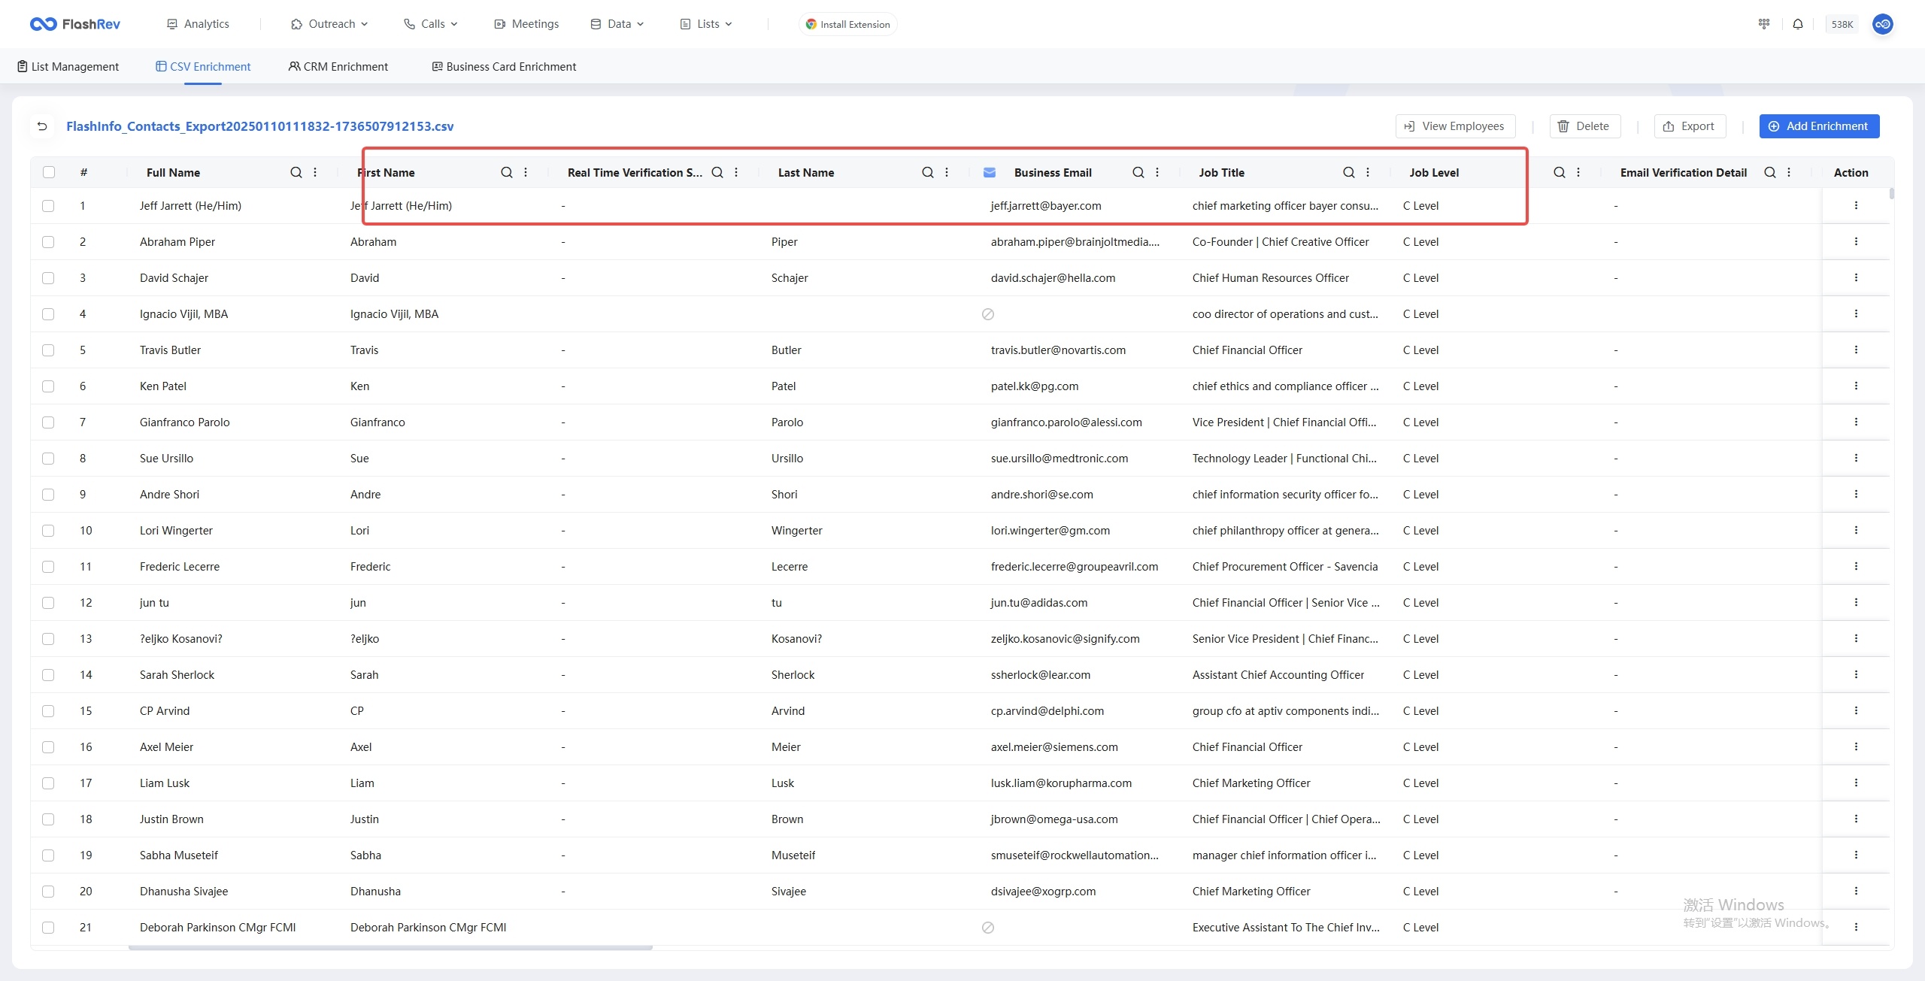
Task: Click the Chief Human Resources Officer cell
Action: click(x=1271, y=277)
